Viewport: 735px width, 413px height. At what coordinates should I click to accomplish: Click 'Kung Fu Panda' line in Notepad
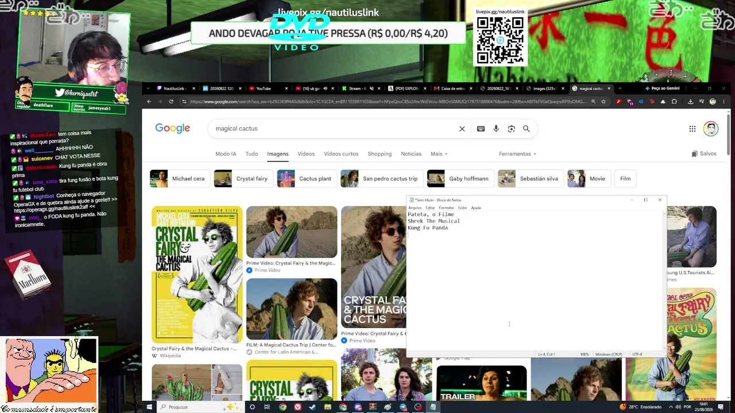[x=428, y=228]
